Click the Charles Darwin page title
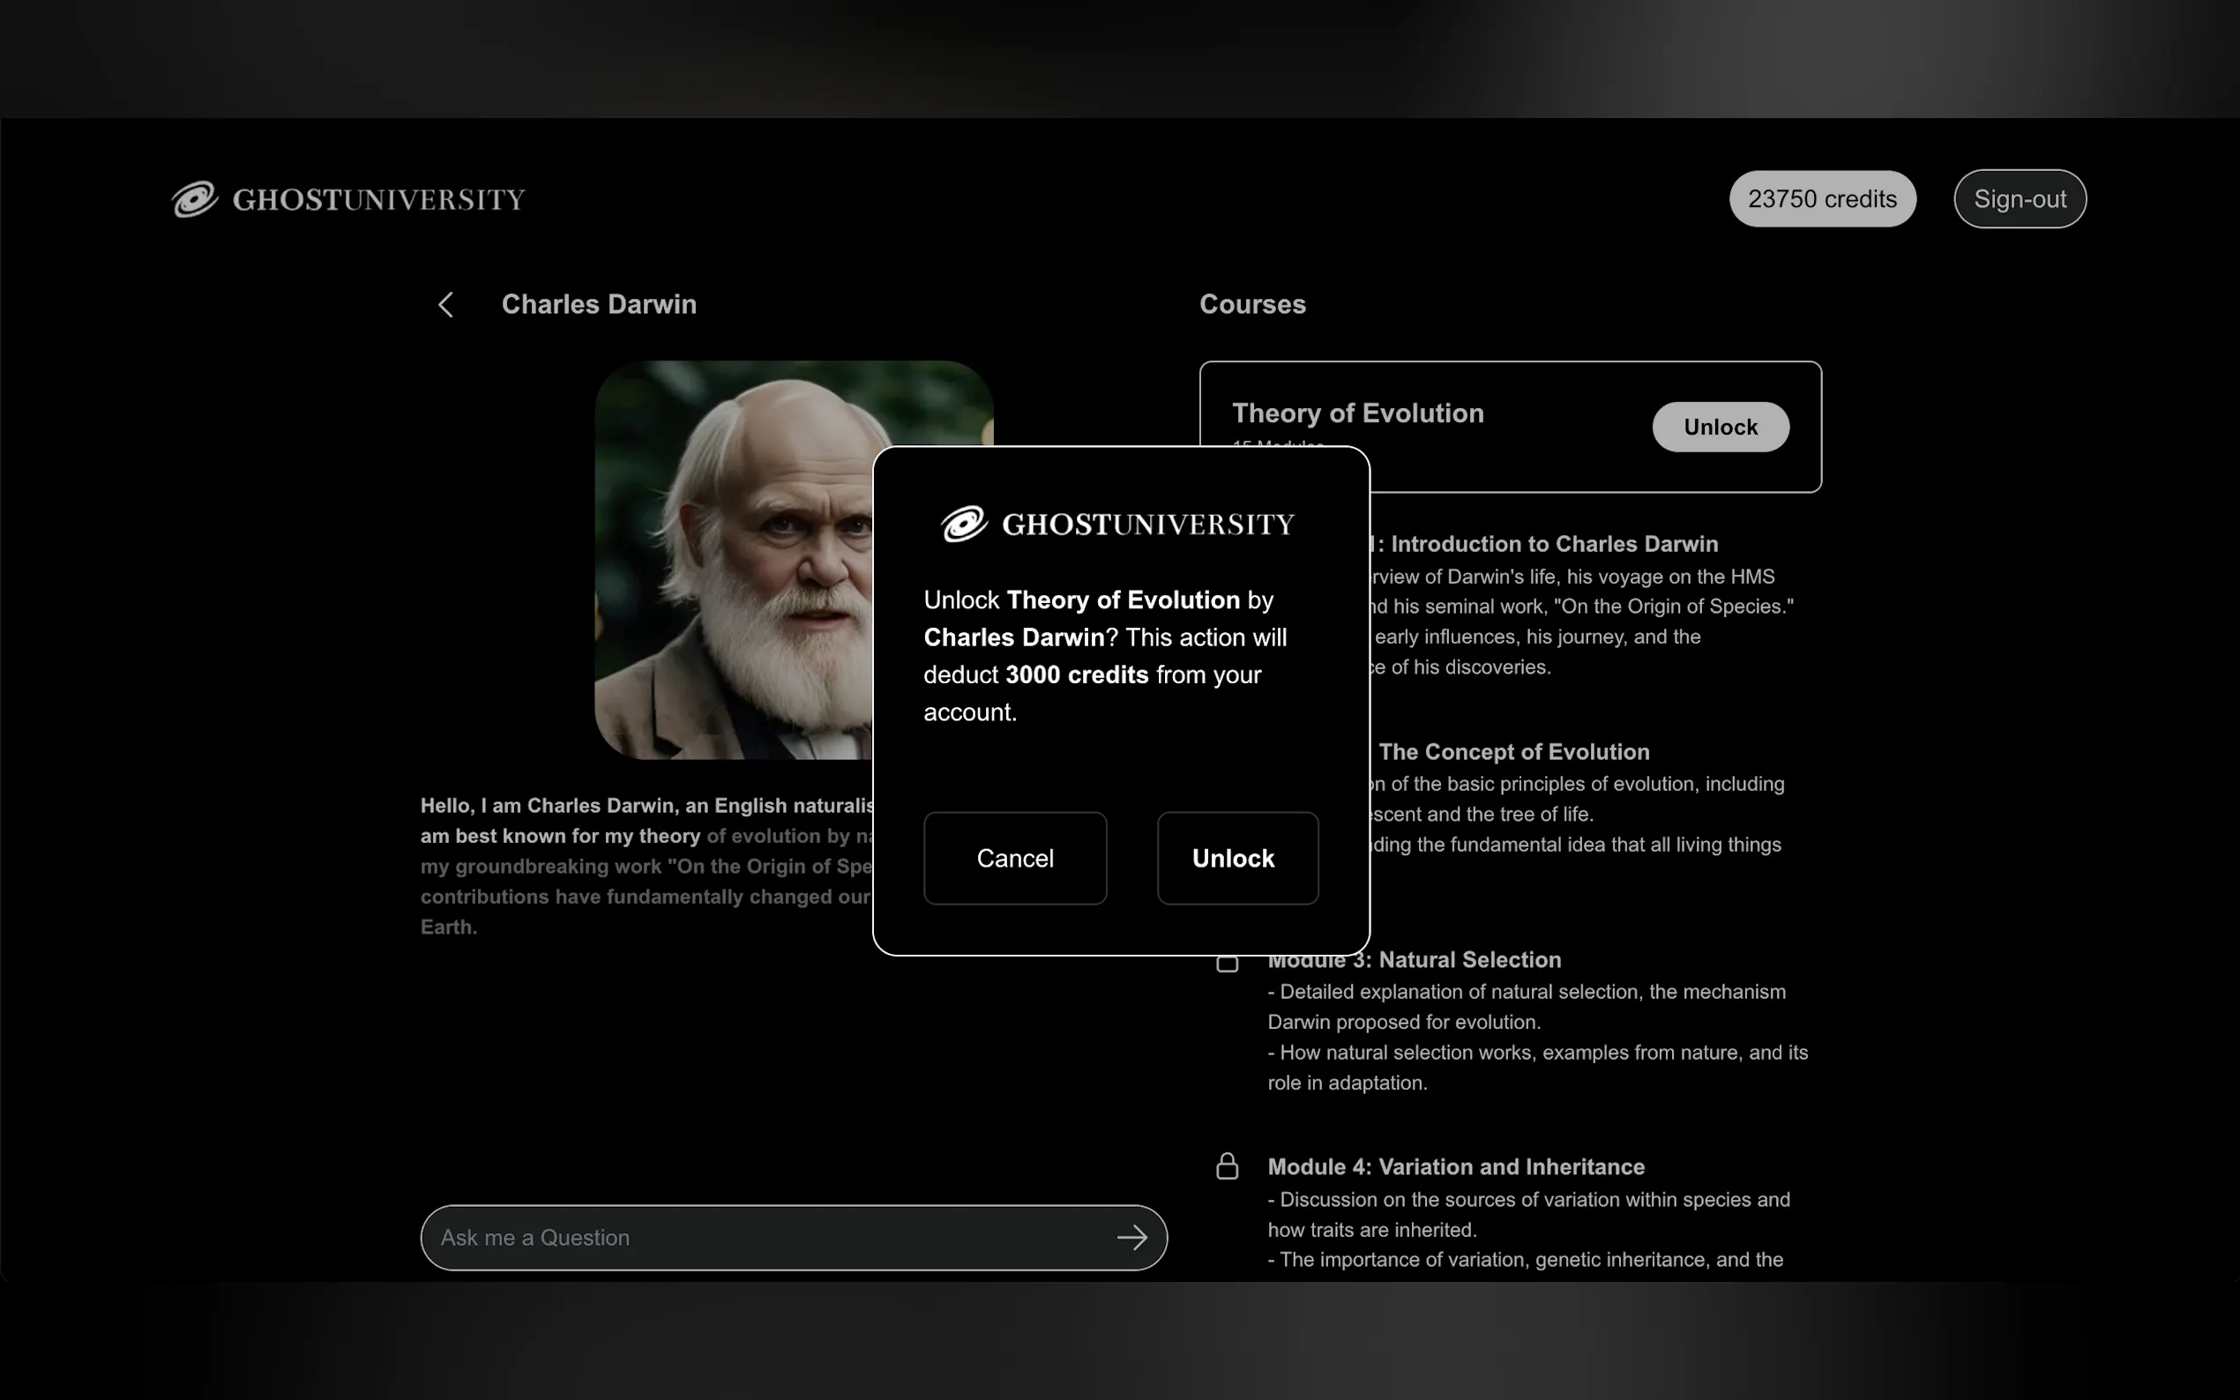The image size is (2240, 1400). (598, 305)
